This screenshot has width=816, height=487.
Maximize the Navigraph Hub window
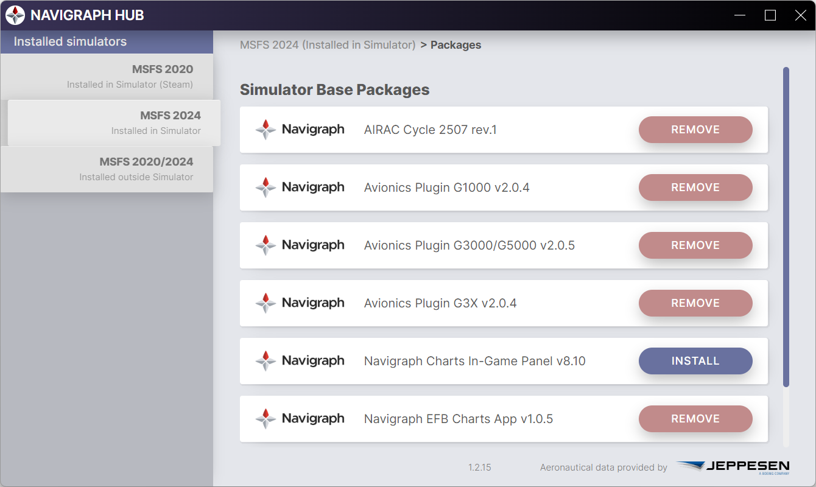click(x=770, y=15)
